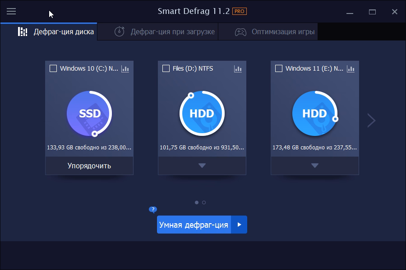406x270 pixels.
Task: Click the PRO badge in title
Action: point(240,11)
